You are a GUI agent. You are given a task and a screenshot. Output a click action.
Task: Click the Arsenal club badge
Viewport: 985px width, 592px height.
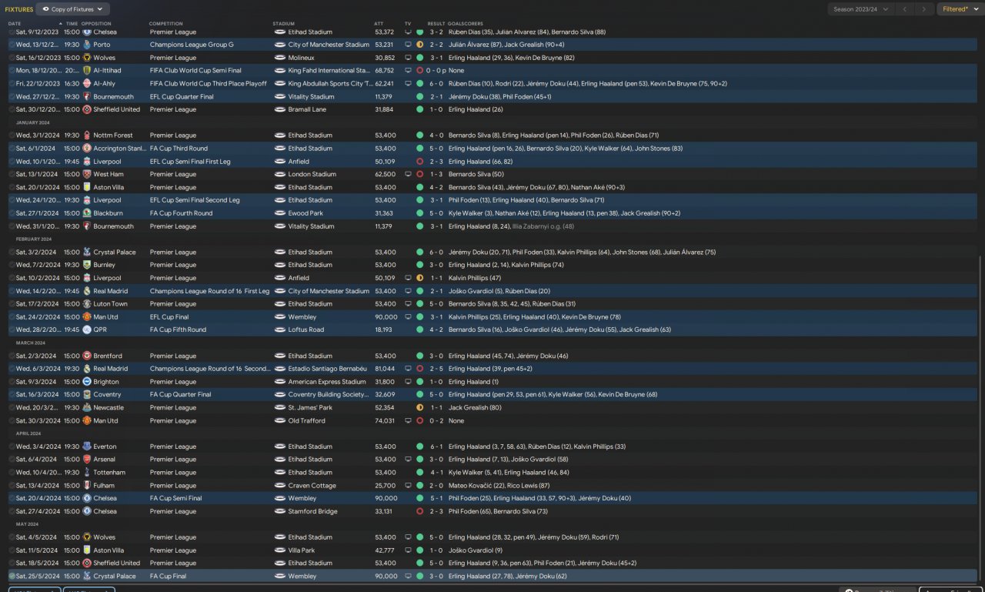87,460
